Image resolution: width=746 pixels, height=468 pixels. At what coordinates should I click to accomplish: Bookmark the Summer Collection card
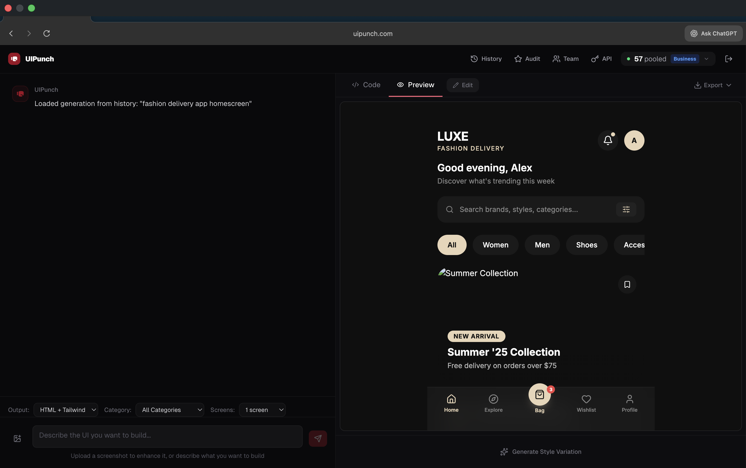[x=627, y=284]
